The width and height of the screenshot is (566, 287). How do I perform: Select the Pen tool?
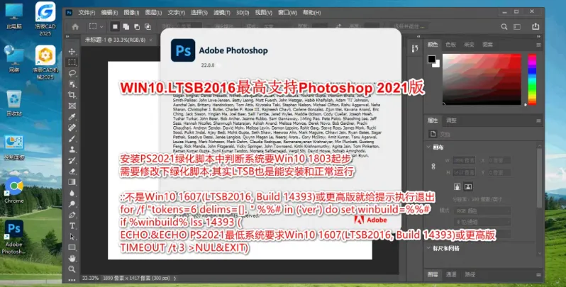coord(72,215)
